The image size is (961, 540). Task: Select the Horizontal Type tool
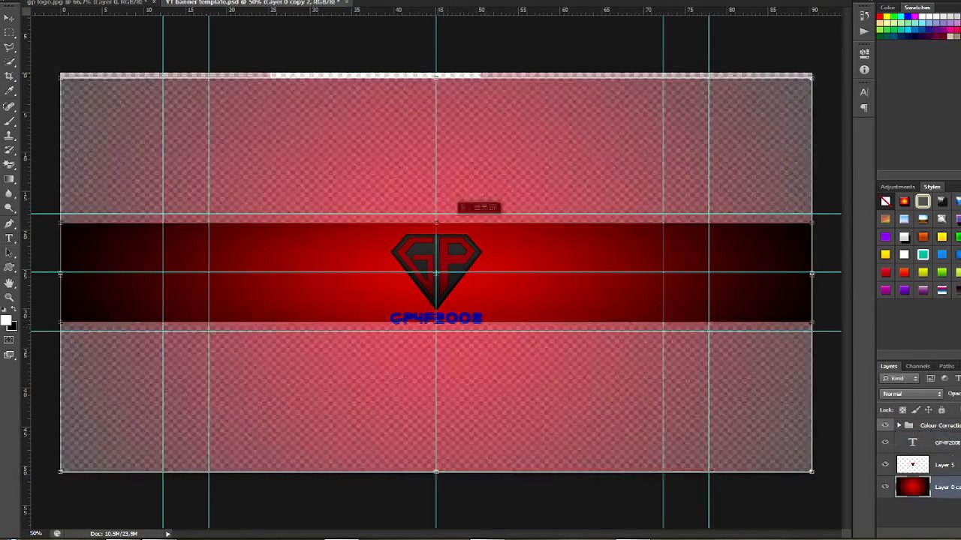click(x=9, y=238)
